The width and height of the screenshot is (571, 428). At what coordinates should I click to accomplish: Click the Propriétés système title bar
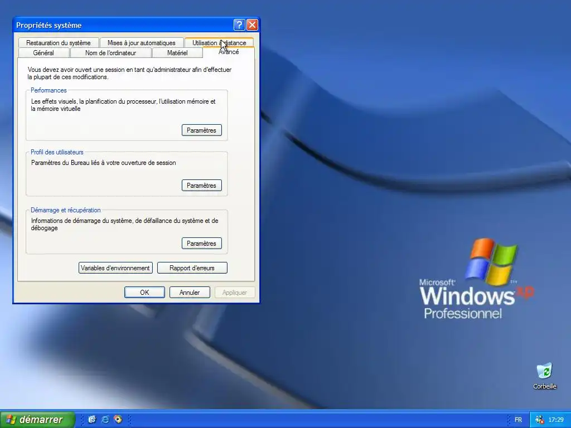pyautogui.click(x=124, y=25)
